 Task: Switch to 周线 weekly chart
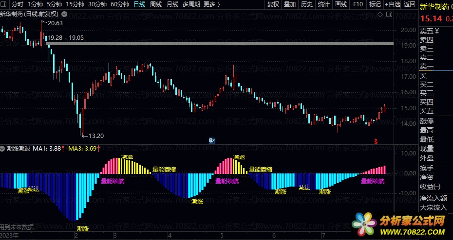coord(156,4)
